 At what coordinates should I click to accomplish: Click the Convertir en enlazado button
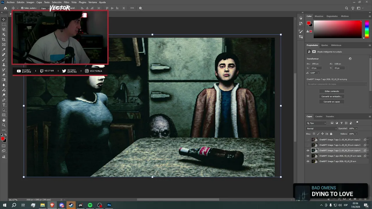pos(332,96)
